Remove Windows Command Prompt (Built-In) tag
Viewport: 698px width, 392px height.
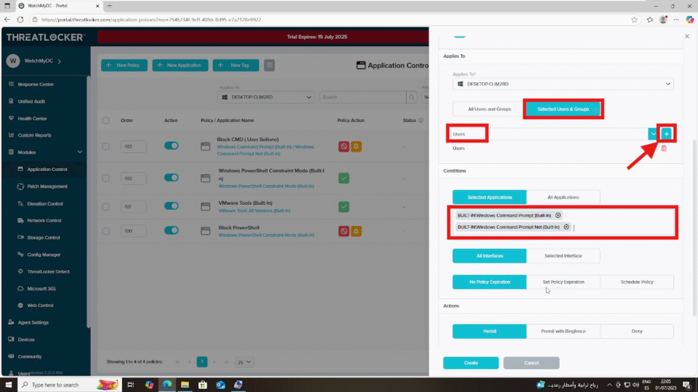558,215
